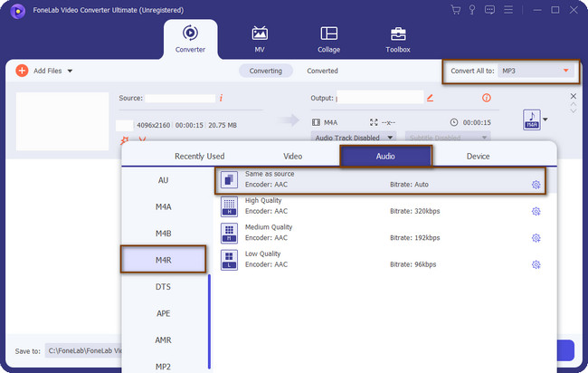Click the Low Quality preset icon
The width and height of the screenshot is (588, 373).
229,260
